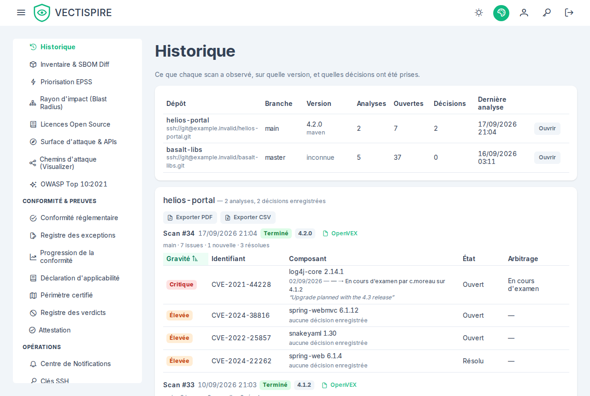Click the Licences Open Source icon

[x=33, y=124]
